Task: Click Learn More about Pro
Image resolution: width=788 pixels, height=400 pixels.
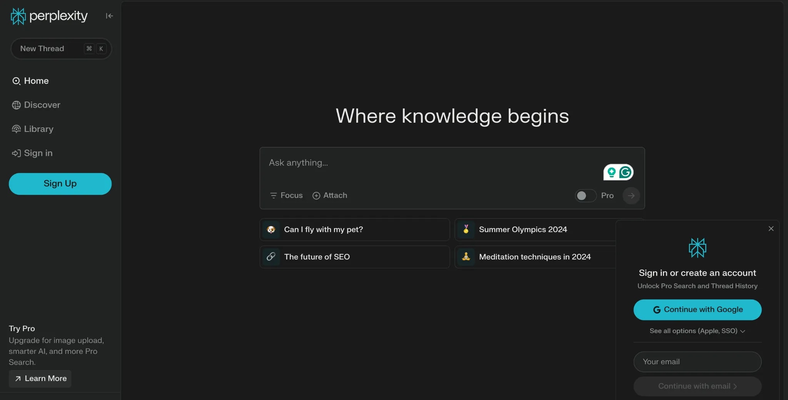Action: [x=40, y=378]
